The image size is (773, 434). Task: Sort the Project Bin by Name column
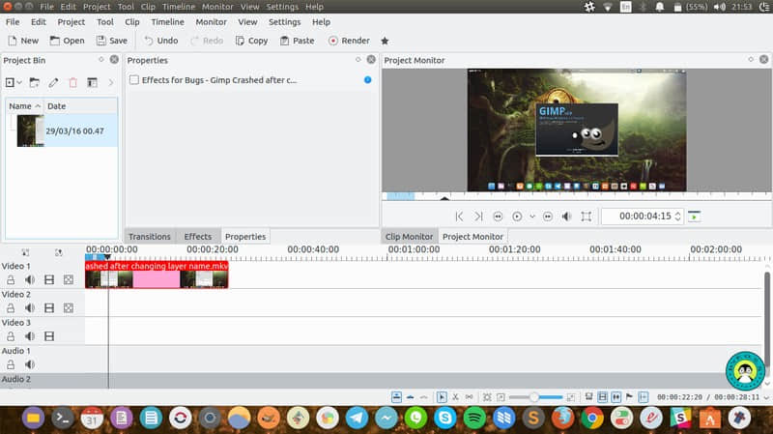21,105
